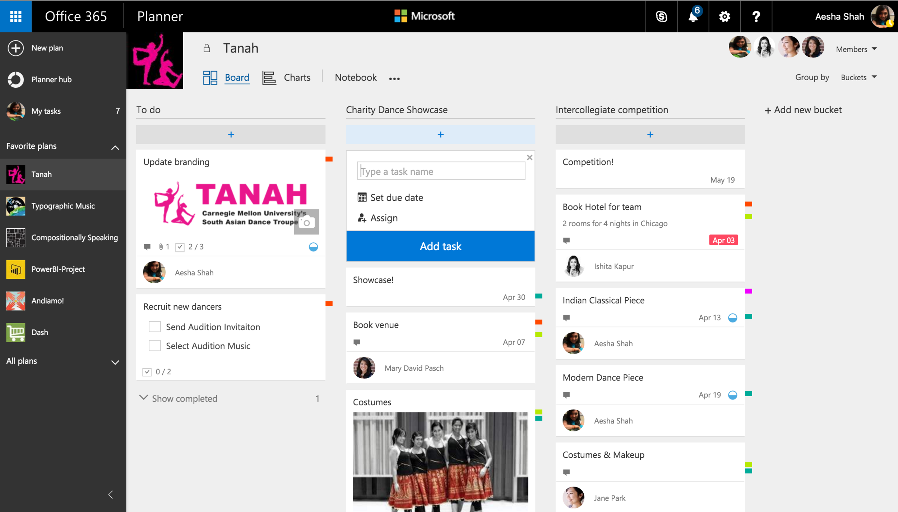898x512 pixels.
Task: Click the blue Add task button
Action: click(x=440, y=246)
